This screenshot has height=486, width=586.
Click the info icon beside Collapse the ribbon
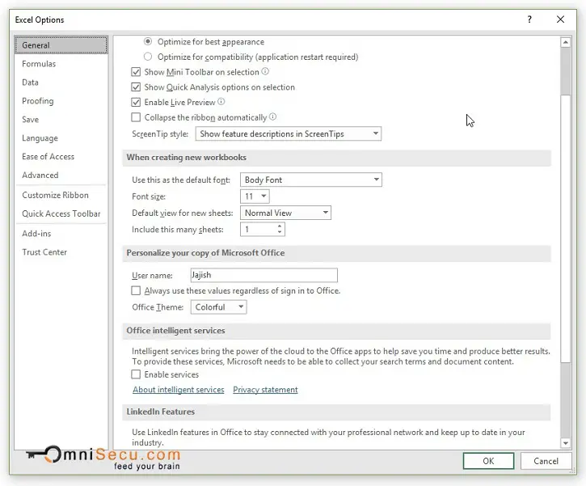pyautogui.click(x=273, y=117)
